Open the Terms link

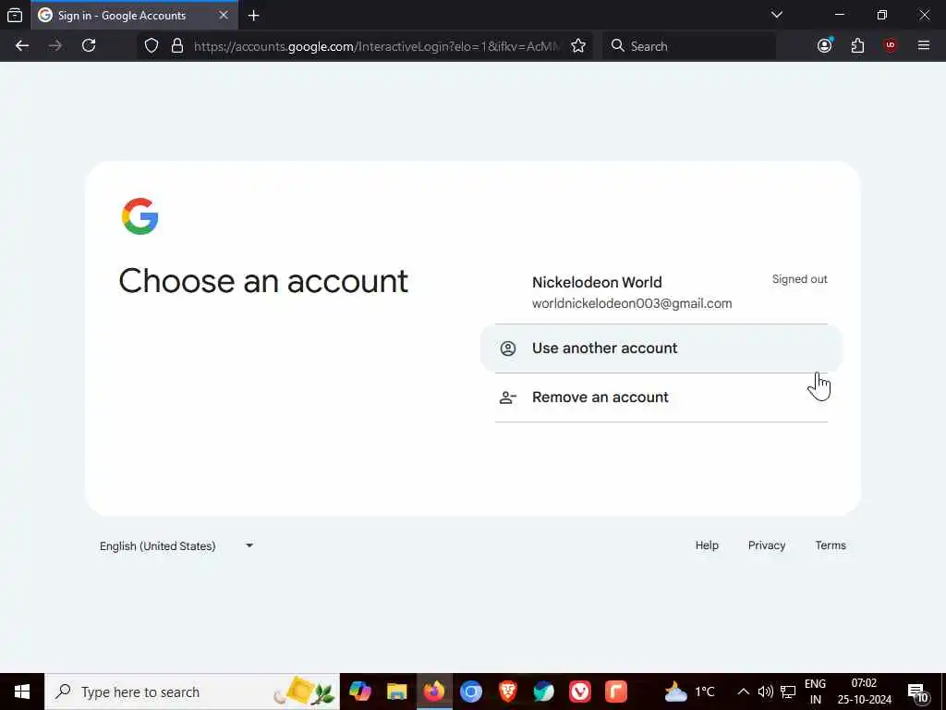pos(831,545)
